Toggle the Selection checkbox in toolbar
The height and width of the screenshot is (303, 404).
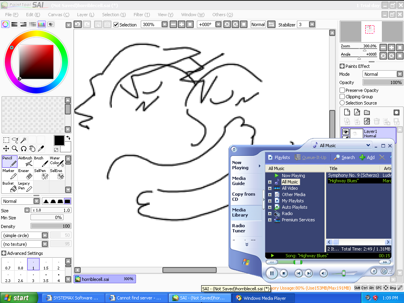click(x=116, y=24)
